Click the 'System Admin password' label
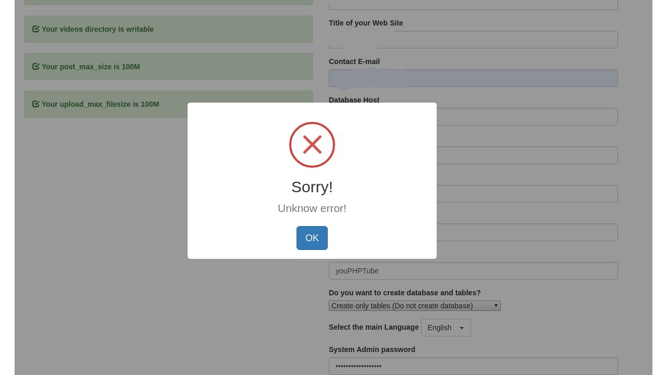Screen dimensions: 667x375 [x=372, y=349]
